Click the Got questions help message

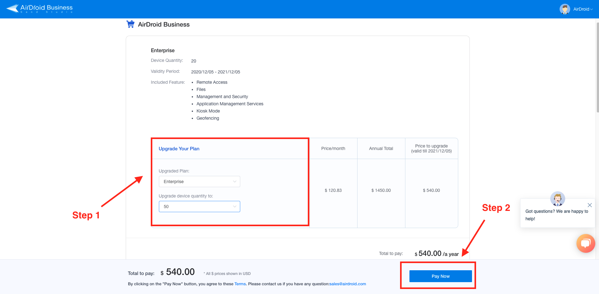[557, 215]
